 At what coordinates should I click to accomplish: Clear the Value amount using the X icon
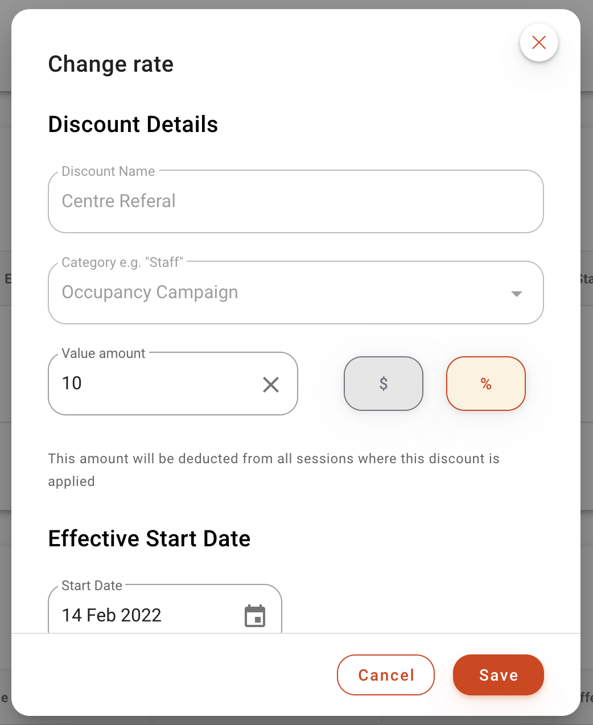271,385
